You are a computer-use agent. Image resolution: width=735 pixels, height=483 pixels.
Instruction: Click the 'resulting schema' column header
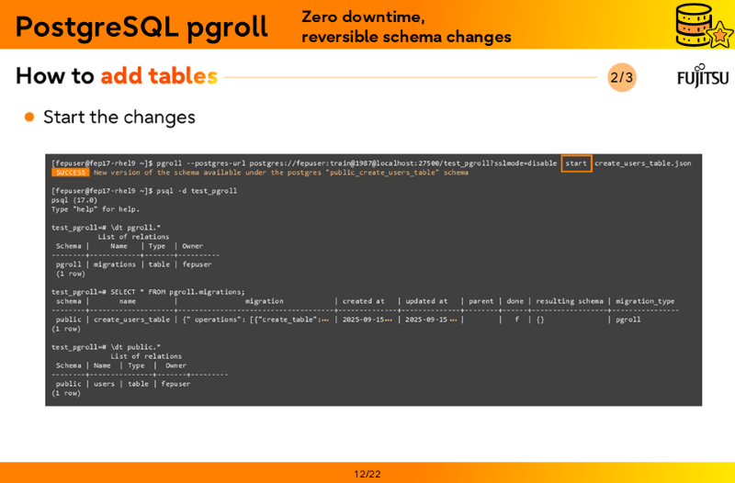coord(570,301)
